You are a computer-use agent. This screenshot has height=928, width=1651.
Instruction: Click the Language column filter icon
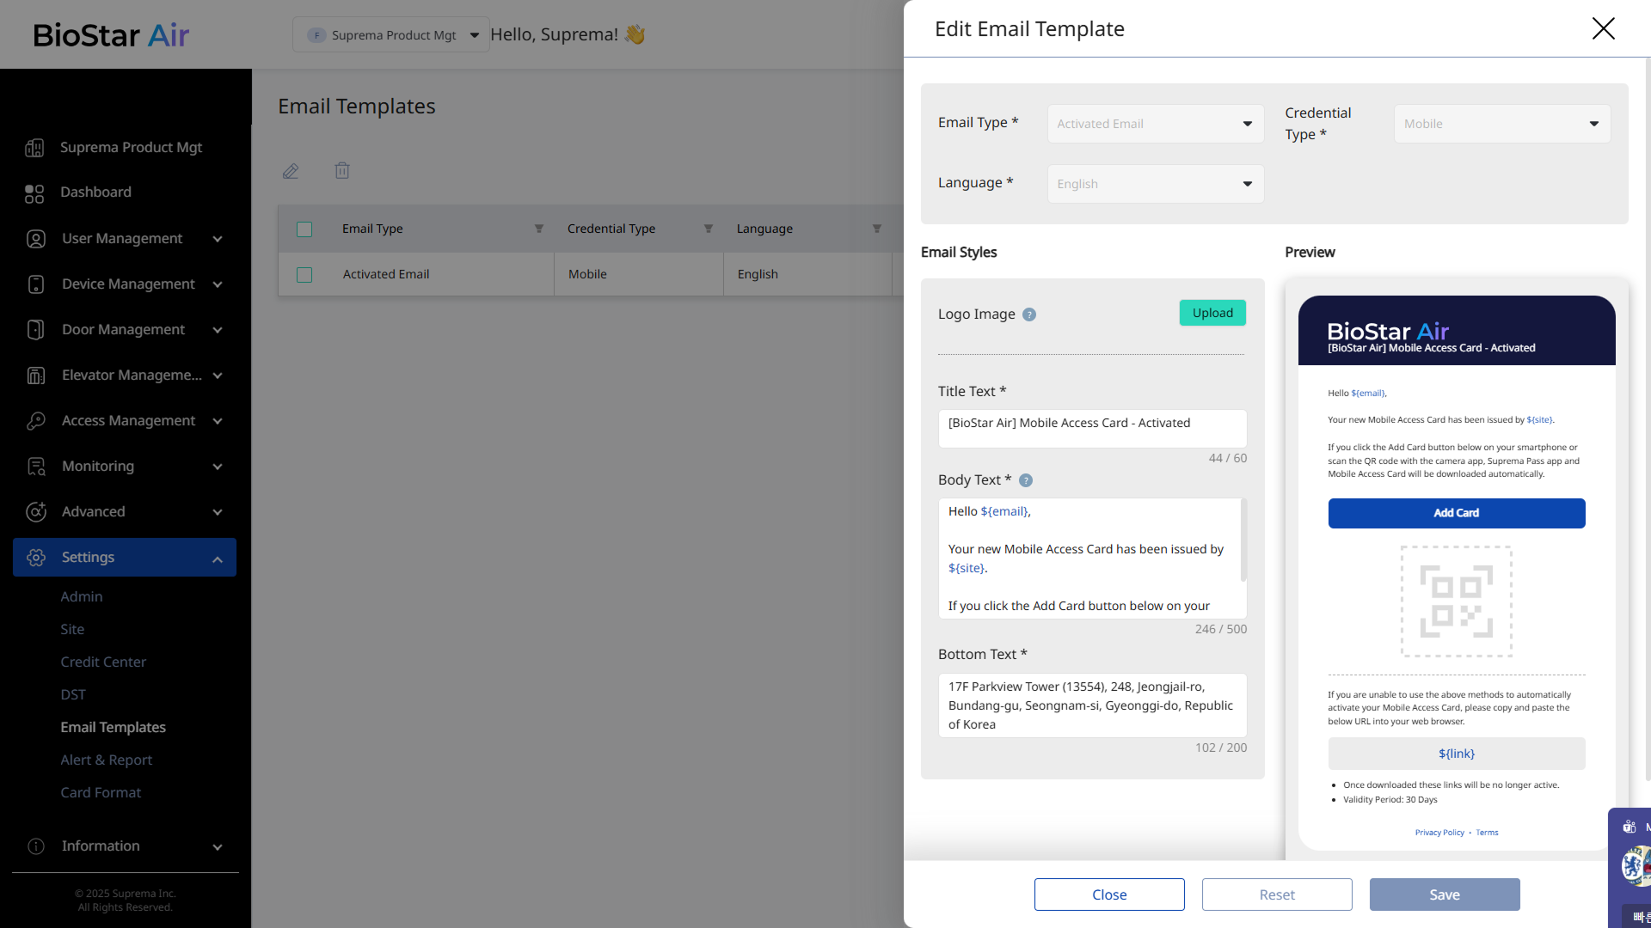[877, 229]
